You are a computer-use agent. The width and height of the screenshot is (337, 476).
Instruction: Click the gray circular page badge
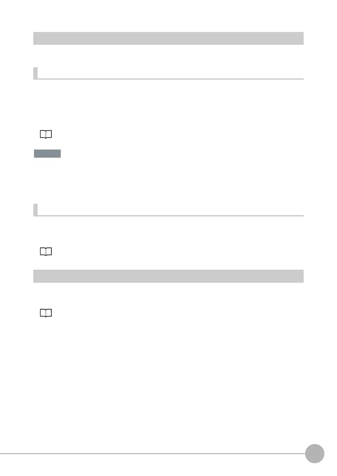point(315,453)
